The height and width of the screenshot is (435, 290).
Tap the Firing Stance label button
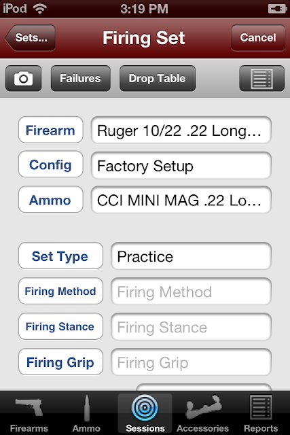60,326
